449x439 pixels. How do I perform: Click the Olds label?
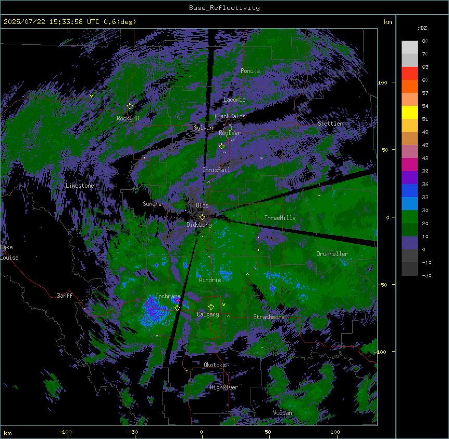click(x=202, y=205)
